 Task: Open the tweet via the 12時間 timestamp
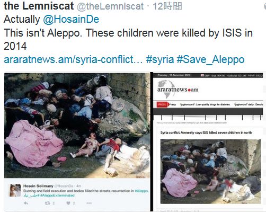click(x=167, y=6)
